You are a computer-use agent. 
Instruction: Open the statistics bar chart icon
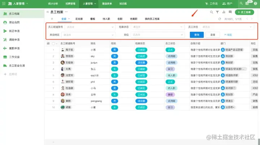click(x=224, y=12)
